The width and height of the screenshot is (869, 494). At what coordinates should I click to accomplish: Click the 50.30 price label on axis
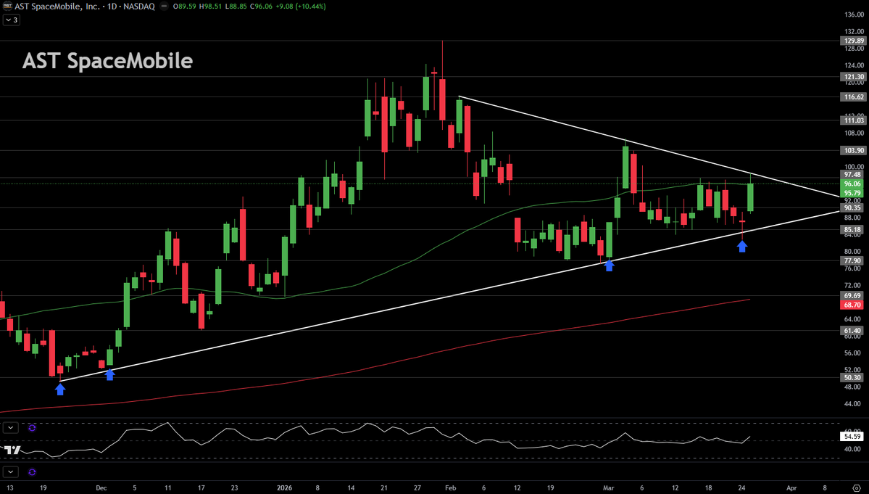pos(853,377)
